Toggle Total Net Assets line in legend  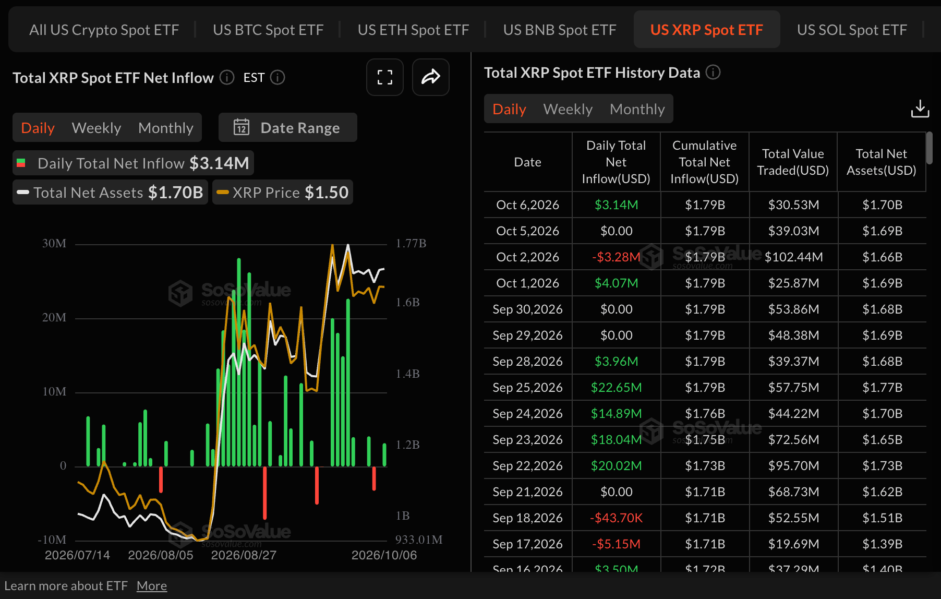pyautogui.click(x=110, y=193)
